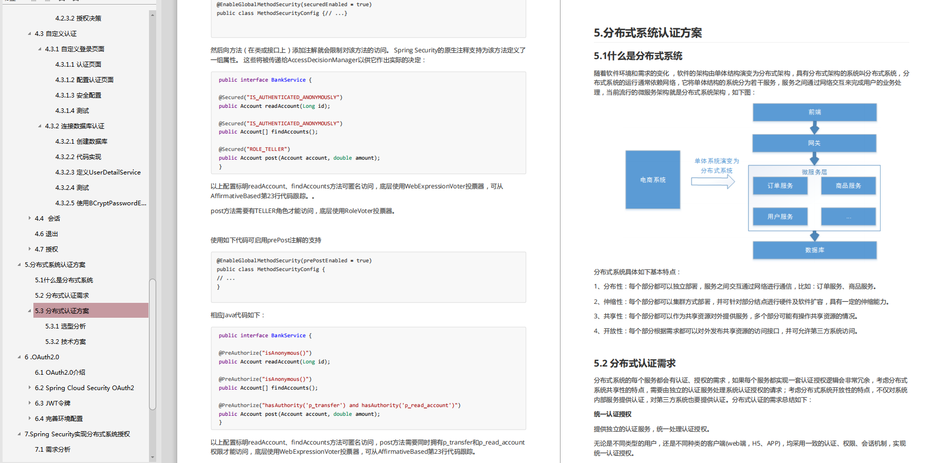Viewport: 934px width, 463px height.
Task: Open bookmark 4.2.3.2 授权决策
Action: tap(78, 18)
